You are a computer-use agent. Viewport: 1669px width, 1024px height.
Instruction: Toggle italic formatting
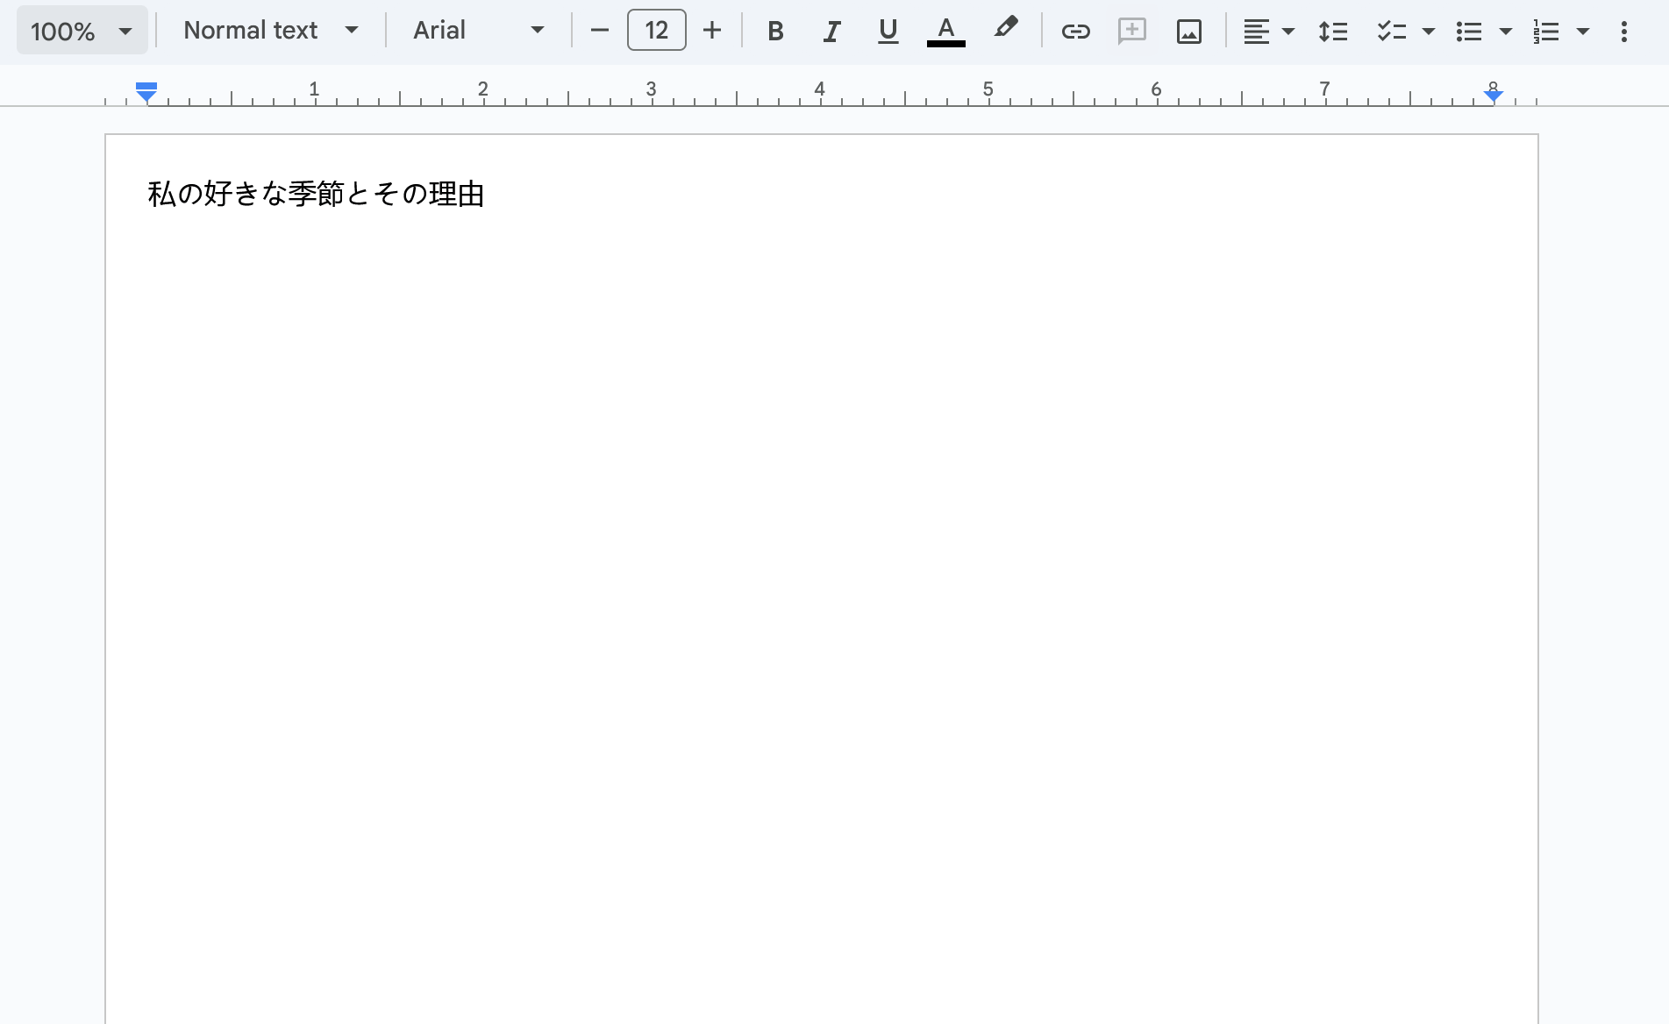(831, 32)
